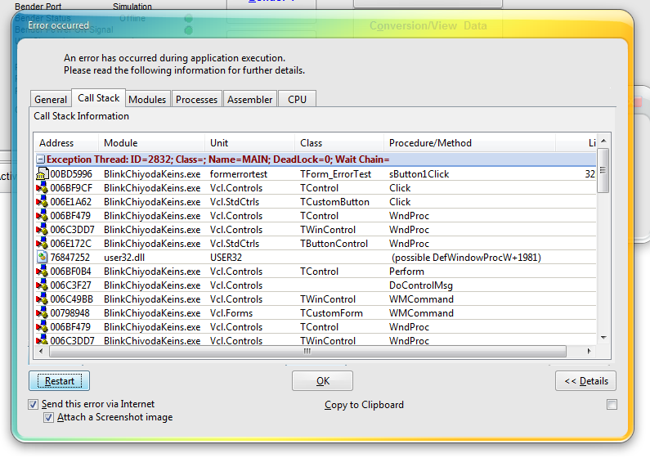Collapse the Exception Thread group
Image resolution: width=650 pixels, height=458 pixels.
(x=40, y=159)
